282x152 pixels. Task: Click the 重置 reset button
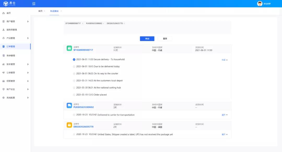(x=165, y=39)
